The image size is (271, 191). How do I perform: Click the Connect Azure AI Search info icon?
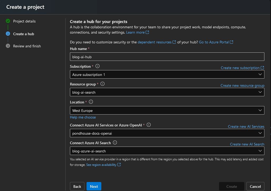pos(115,143)
